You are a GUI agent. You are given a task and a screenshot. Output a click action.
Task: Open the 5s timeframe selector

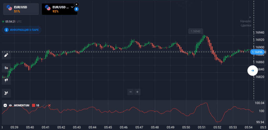(6, 68)
